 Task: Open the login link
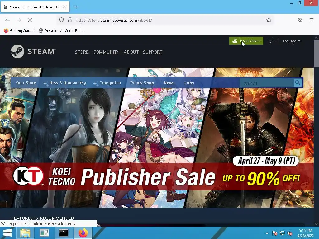click(270, 41)
